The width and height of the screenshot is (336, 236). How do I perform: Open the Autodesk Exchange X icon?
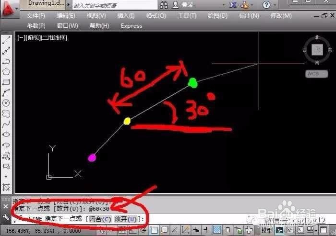coord(233,5)
